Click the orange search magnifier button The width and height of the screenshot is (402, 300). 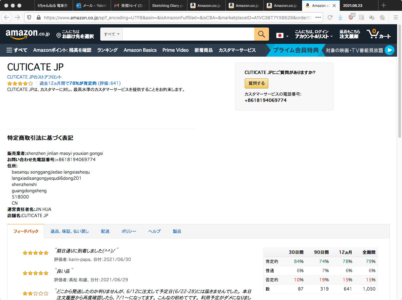coord(261,34)
